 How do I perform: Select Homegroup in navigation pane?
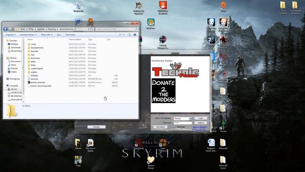point(13,79)
